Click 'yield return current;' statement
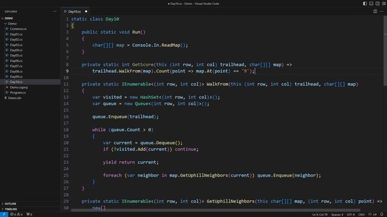The height and width of the screenshot is (217, 387). click(x=131, y=162)
